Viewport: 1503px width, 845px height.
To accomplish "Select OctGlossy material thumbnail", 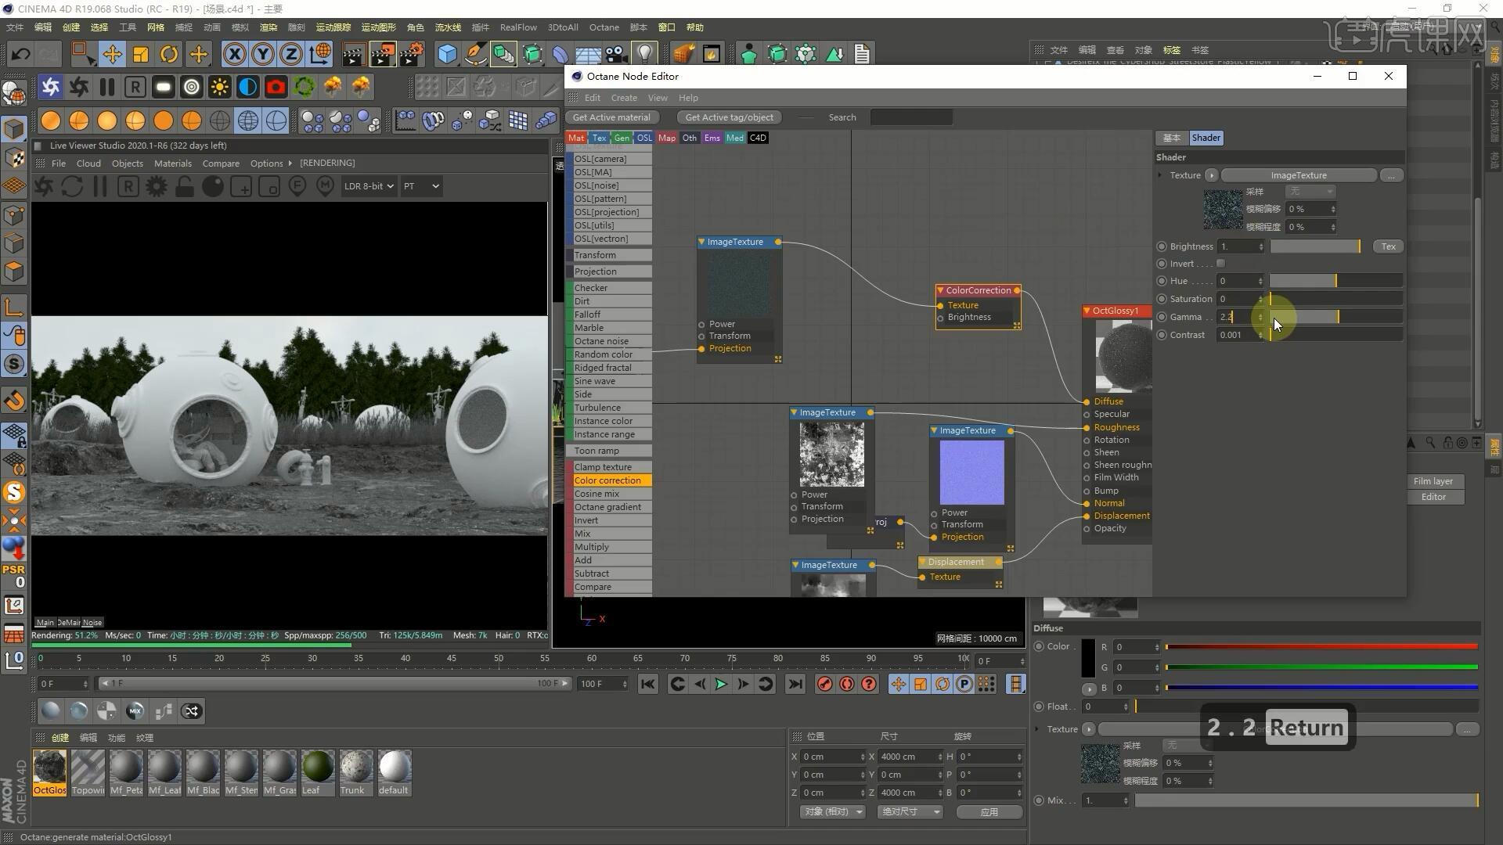I will [x=50, y=767].
